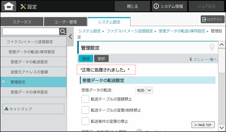Select 受信データの保存設定 sidebar item
Image resolution: width=226 pixels, height=132 pixels.
(33, 92)
